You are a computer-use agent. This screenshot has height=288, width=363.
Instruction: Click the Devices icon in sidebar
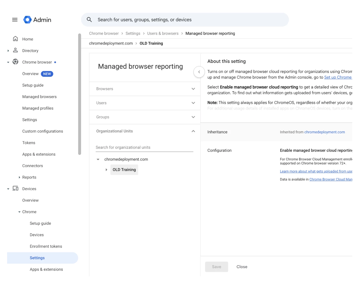click(x=15, y=188)
